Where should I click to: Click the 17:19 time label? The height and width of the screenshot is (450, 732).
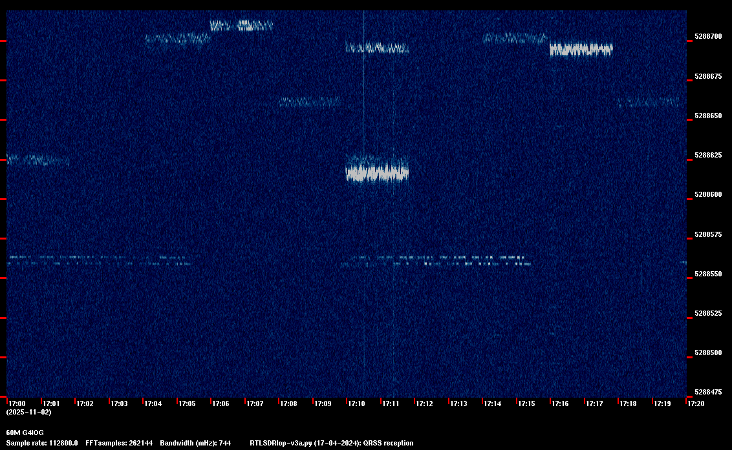pyautogui.click(x=662, y=404)
